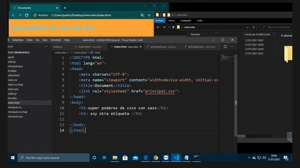
Task: Click the editor vertical scrollbar
Action: click(236, 95)
